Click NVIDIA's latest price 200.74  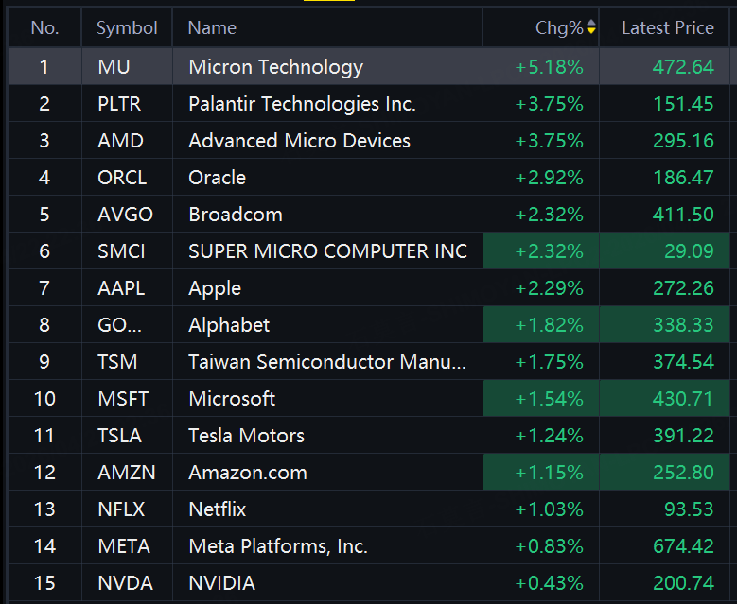coord(683,583)
